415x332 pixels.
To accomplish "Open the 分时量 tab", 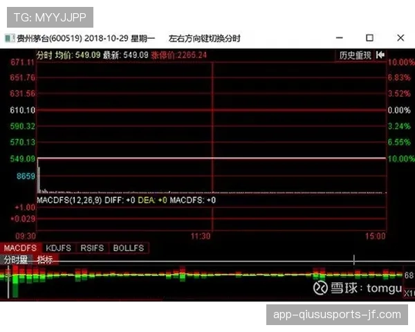I will 16,260.
